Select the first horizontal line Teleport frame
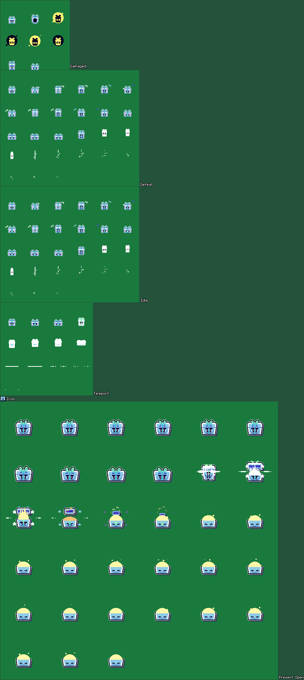 [12, 366]
